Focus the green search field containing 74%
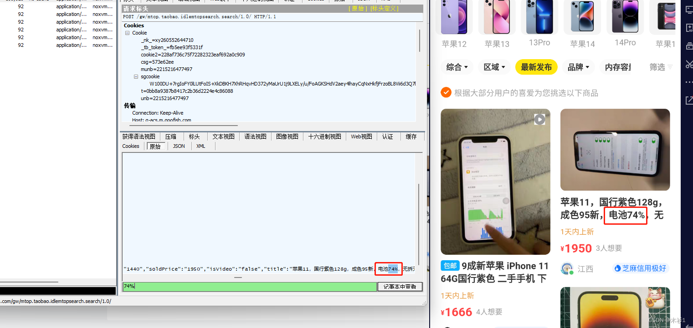The image size is (693, 328). click(249, 287)
